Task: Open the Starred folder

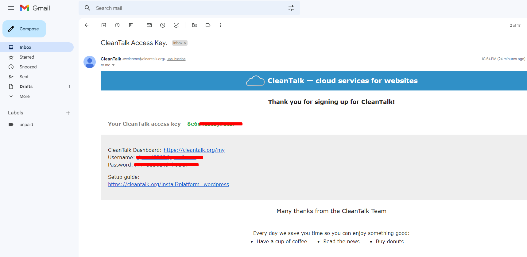Action: click(37, 57)
